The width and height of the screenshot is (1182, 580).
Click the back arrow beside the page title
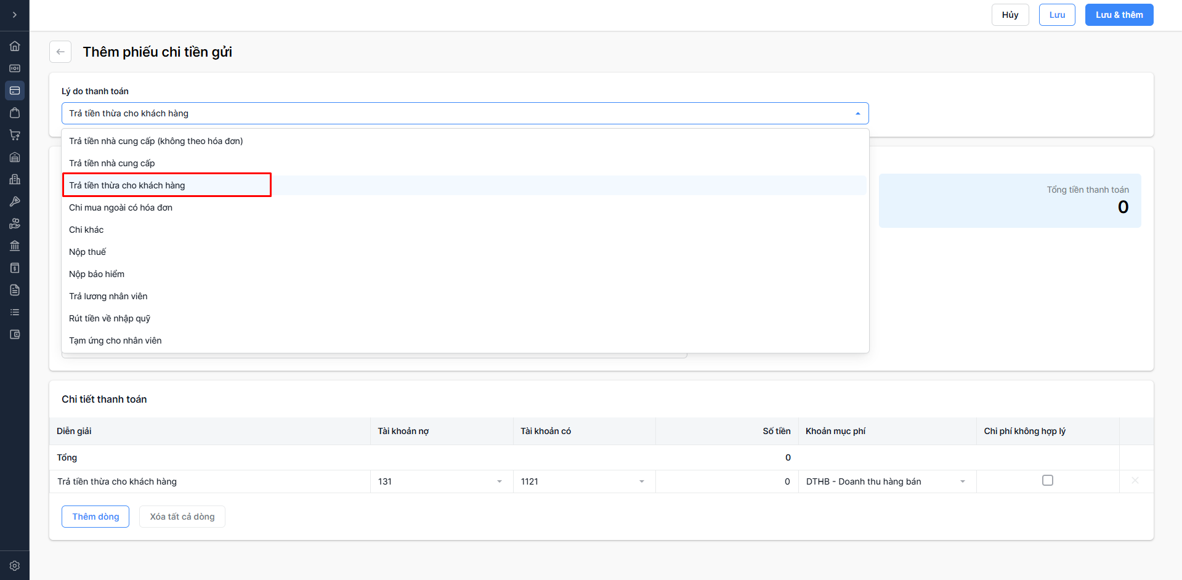pyautogui.click(x=60, y=52)
